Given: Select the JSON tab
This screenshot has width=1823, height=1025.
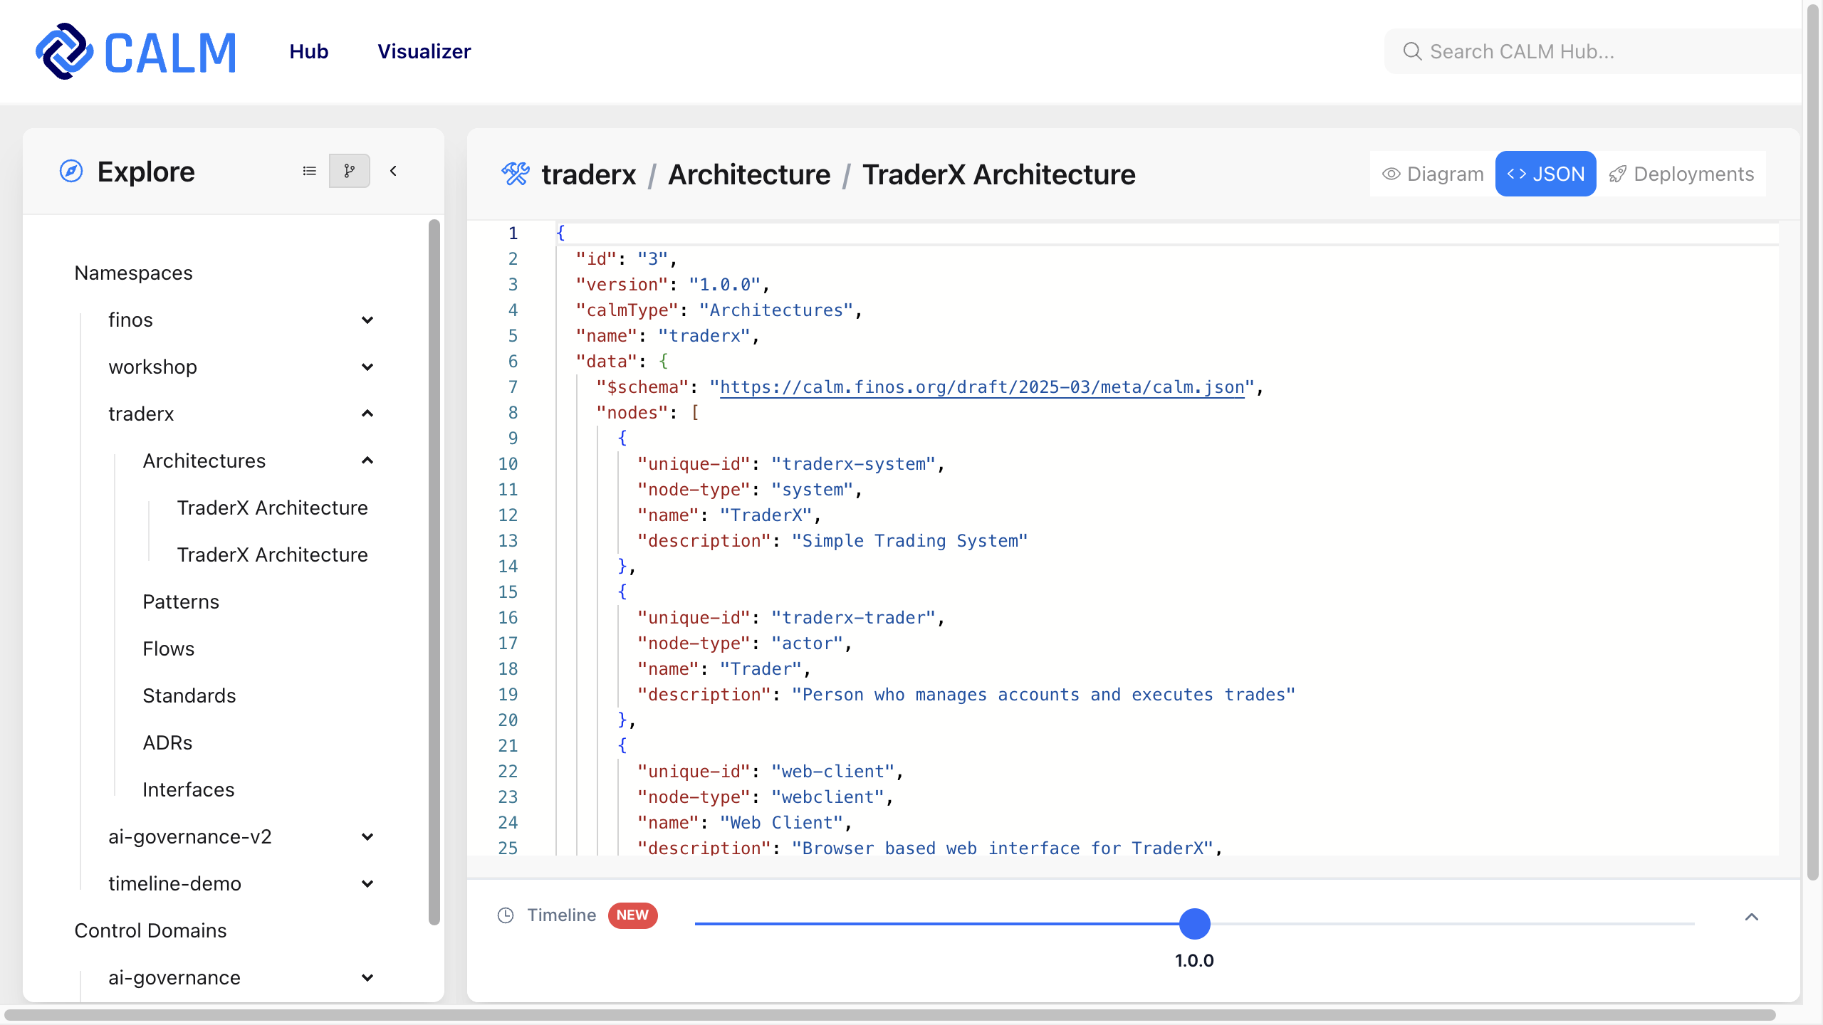Looking at the screenshot, I should pos(1545,174).
